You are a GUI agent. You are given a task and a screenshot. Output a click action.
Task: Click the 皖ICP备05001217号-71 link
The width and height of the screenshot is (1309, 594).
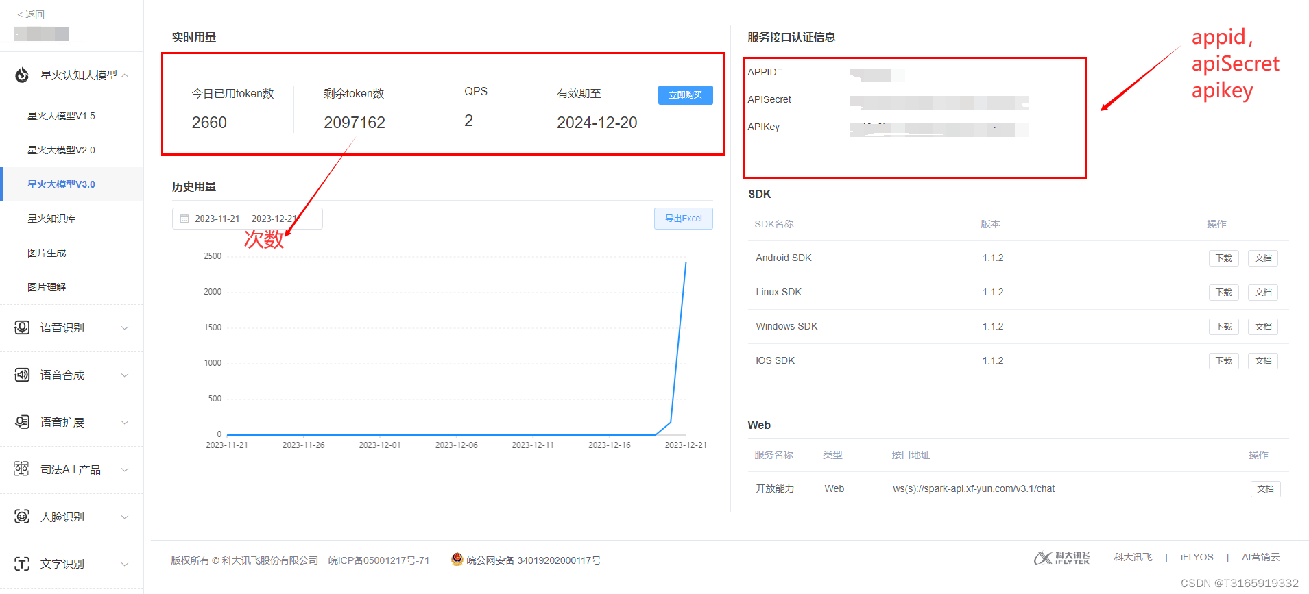[379, 560]
